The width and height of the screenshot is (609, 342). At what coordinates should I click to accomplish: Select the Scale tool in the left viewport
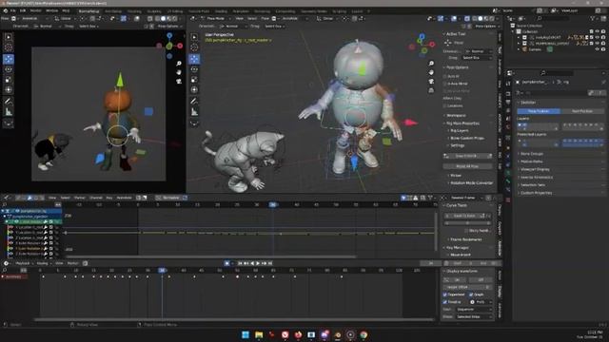pyautogui.click(x=9, y=80)
